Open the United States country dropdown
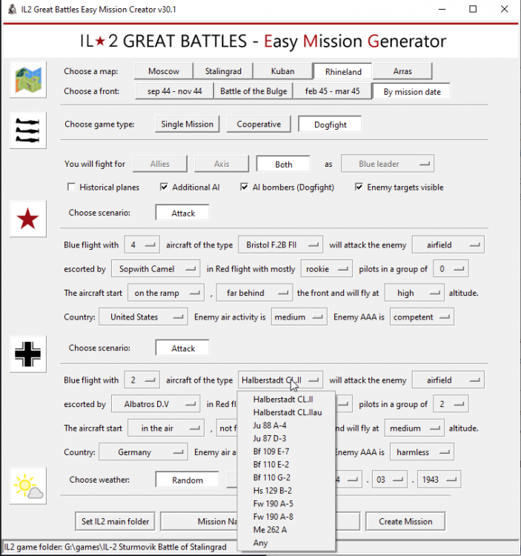 (x=143, y=317)
